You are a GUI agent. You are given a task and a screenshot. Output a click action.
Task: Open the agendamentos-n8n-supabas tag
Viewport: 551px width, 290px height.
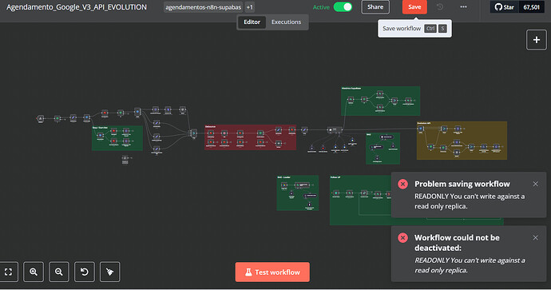pyautogui.click(x=203, y=7)
